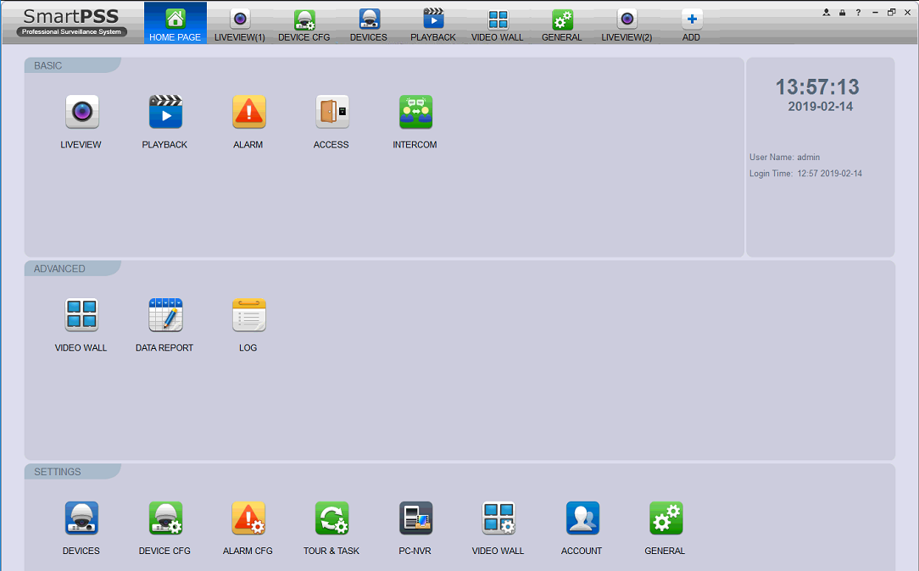Click the ADD plus tab button

[x=692, y=25]
